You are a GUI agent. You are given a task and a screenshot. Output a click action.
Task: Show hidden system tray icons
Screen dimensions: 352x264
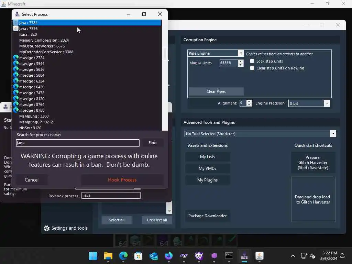[x=293, y=256]
